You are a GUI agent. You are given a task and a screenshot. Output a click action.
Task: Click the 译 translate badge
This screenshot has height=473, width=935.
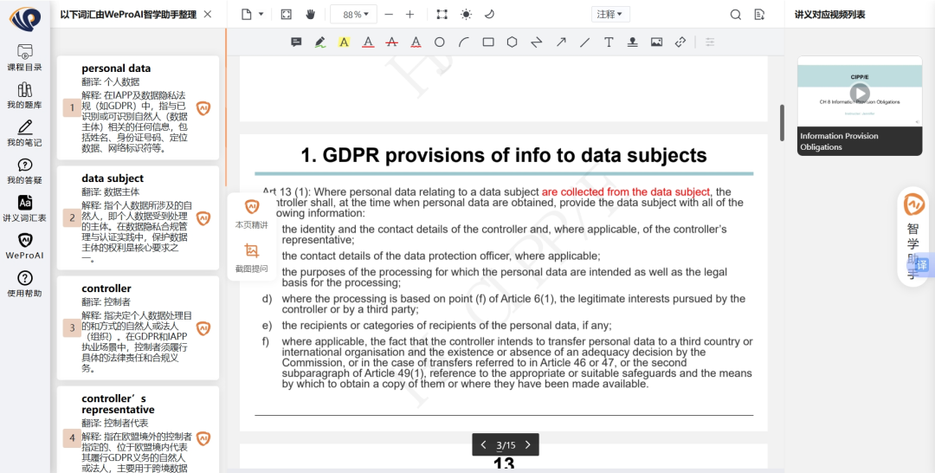922,265
